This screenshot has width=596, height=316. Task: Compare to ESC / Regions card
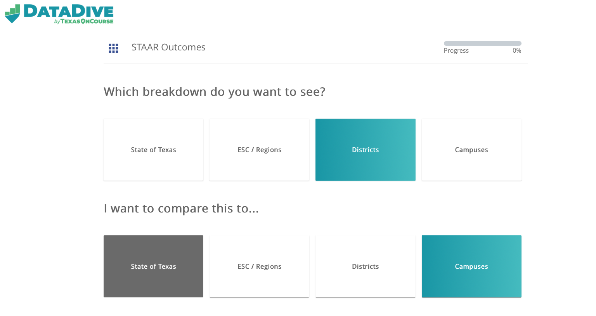[x=259, y=266]
